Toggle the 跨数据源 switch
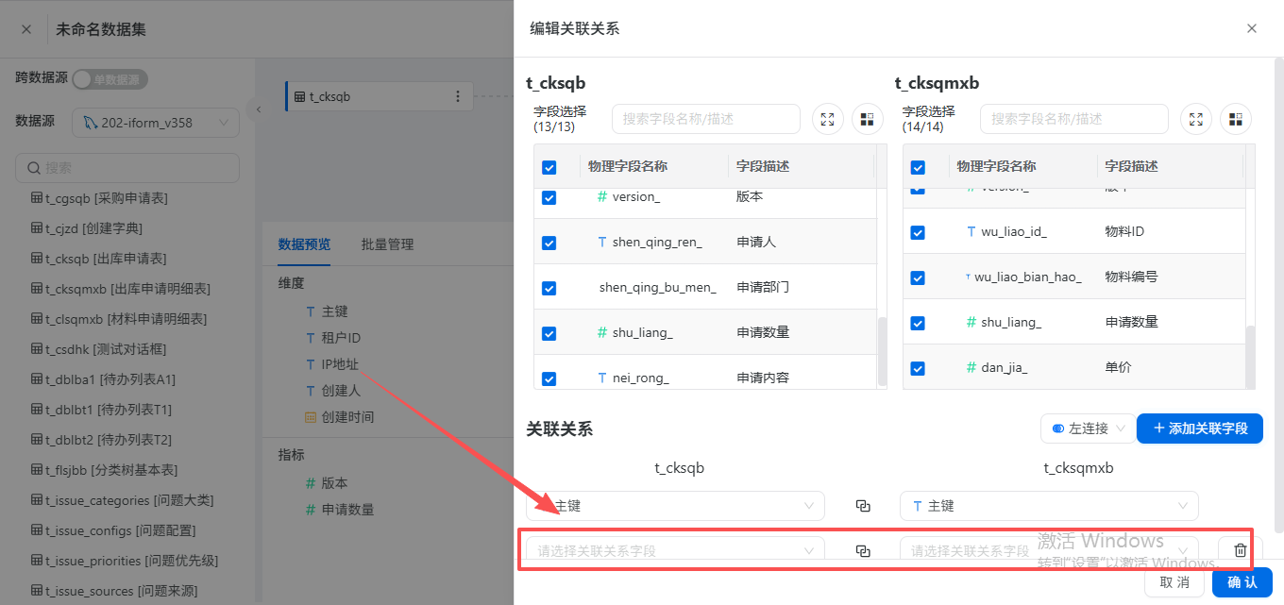Screen dimensions: 1284x605 click(x=110, y=79)
